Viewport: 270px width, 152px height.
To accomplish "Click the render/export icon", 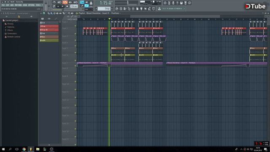I will [186, 3].
